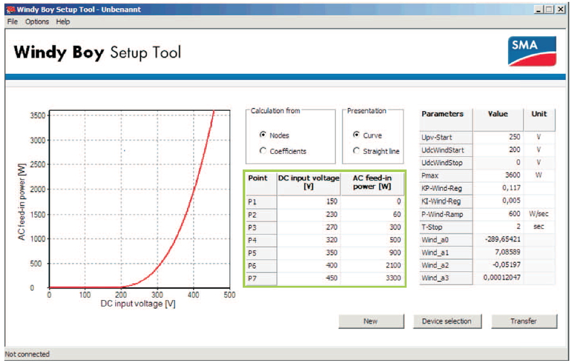Click the Transfer button
This screenshot has width=573, height=364.
524,321
